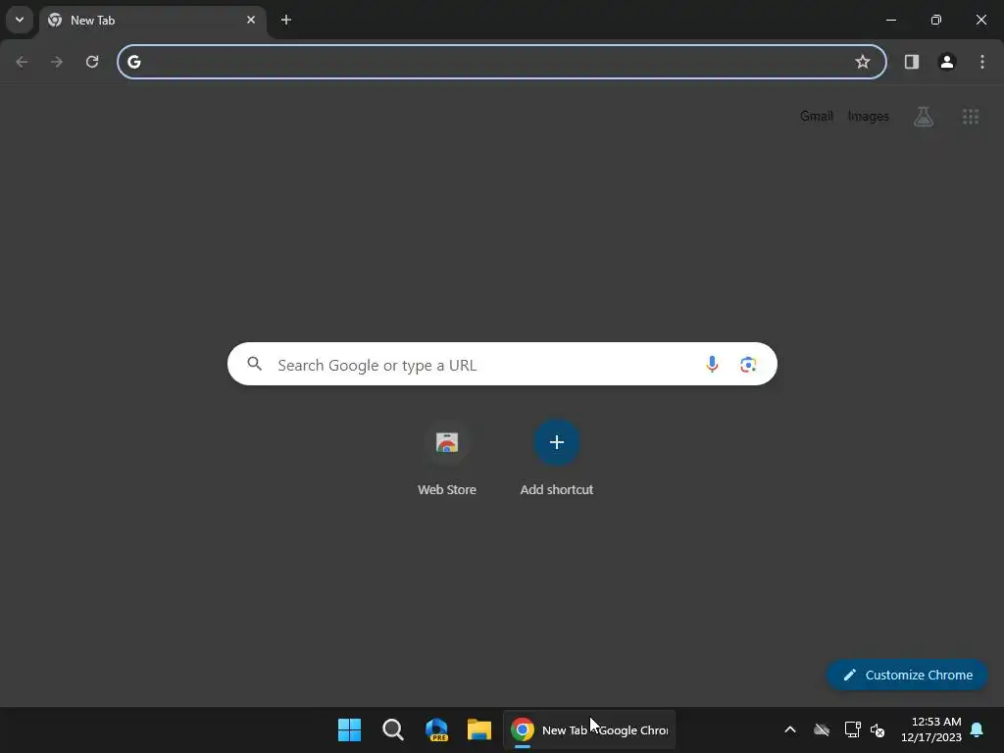1004x753 pixels.
Task: Open a new tab with plus button
Action: click(x=286, y=20)
